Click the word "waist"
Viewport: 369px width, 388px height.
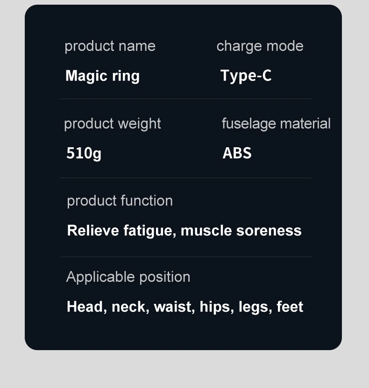point(173,307)
